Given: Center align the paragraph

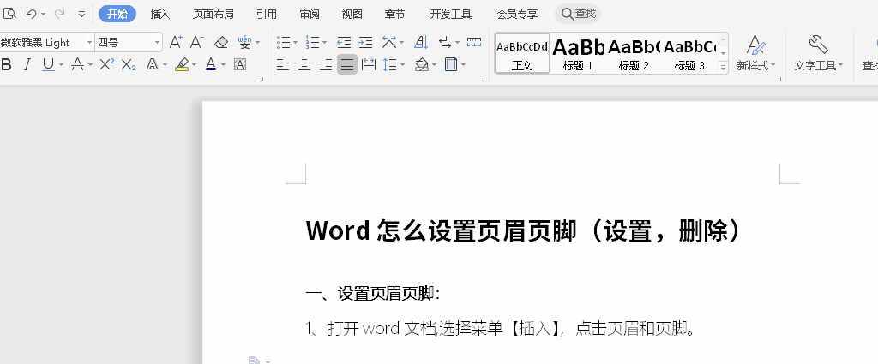Looking at the screenshot, I should 304,64.
